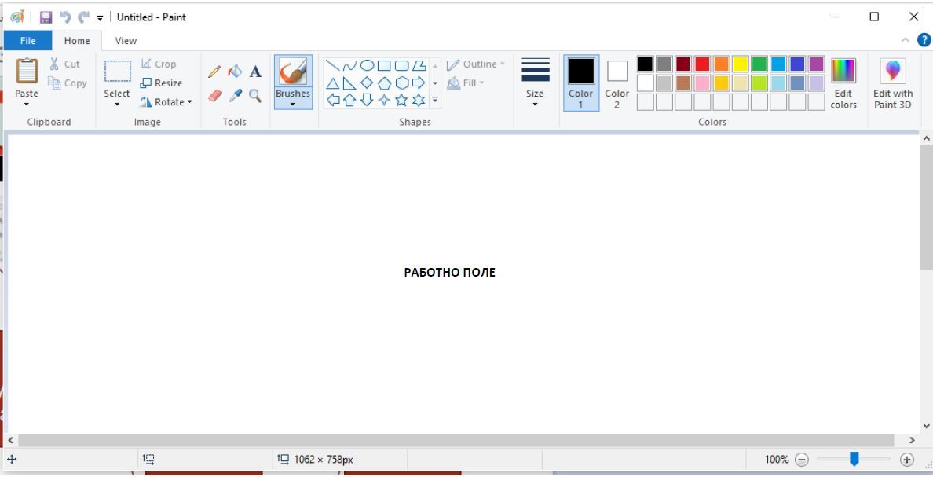Switch to the Color 2 background selector
Viewport: 933px width, 477px height.
coord(617,84)
